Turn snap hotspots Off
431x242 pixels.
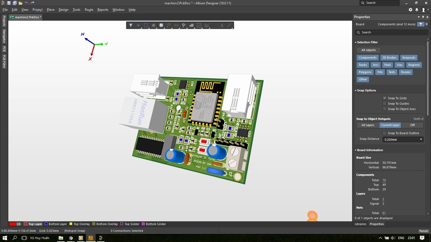coord(412,125)
